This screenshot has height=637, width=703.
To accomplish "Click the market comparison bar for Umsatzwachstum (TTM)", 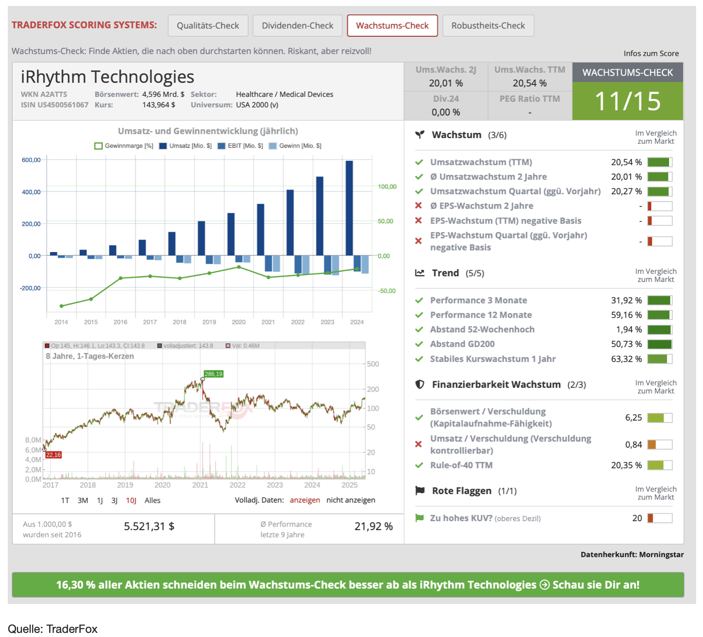I will click(x=660, y=162).
